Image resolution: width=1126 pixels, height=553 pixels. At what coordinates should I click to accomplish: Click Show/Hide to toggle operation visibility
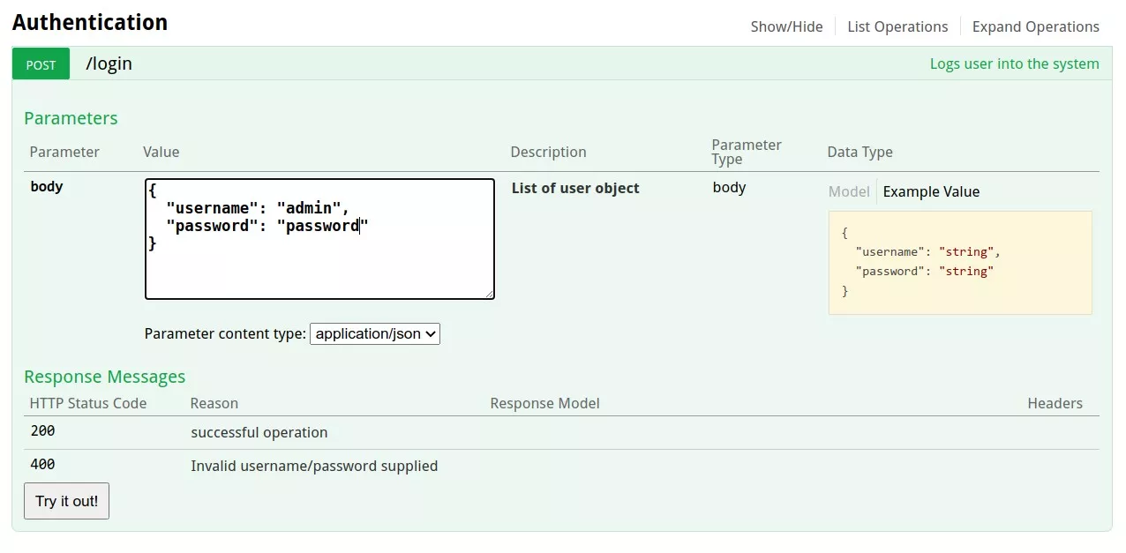786,26
